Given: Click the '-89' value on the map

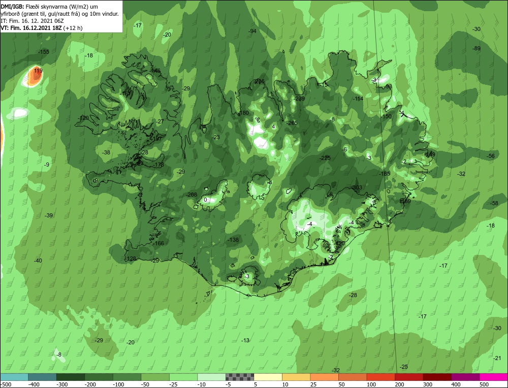Looking at the screenshot, I should 477,49.
